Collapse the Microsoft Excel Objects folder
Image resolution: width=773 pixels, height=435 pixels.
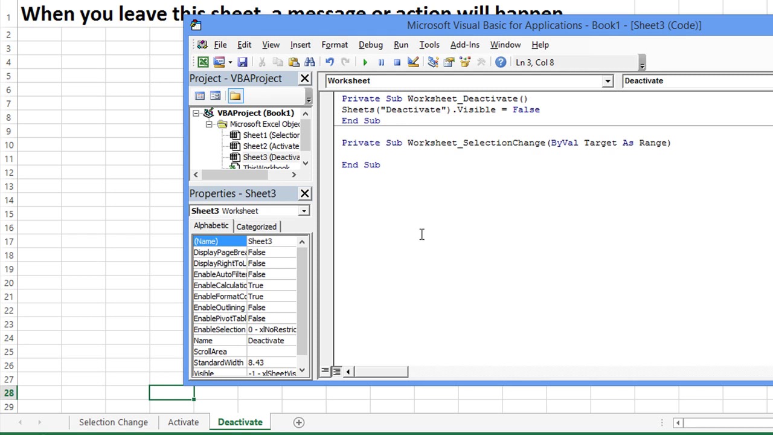(x=209, y=124)
